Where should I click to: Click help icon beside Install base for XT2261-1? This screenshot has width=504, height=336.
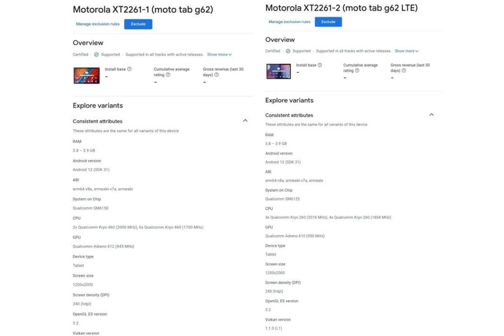(x=129, y=69)
